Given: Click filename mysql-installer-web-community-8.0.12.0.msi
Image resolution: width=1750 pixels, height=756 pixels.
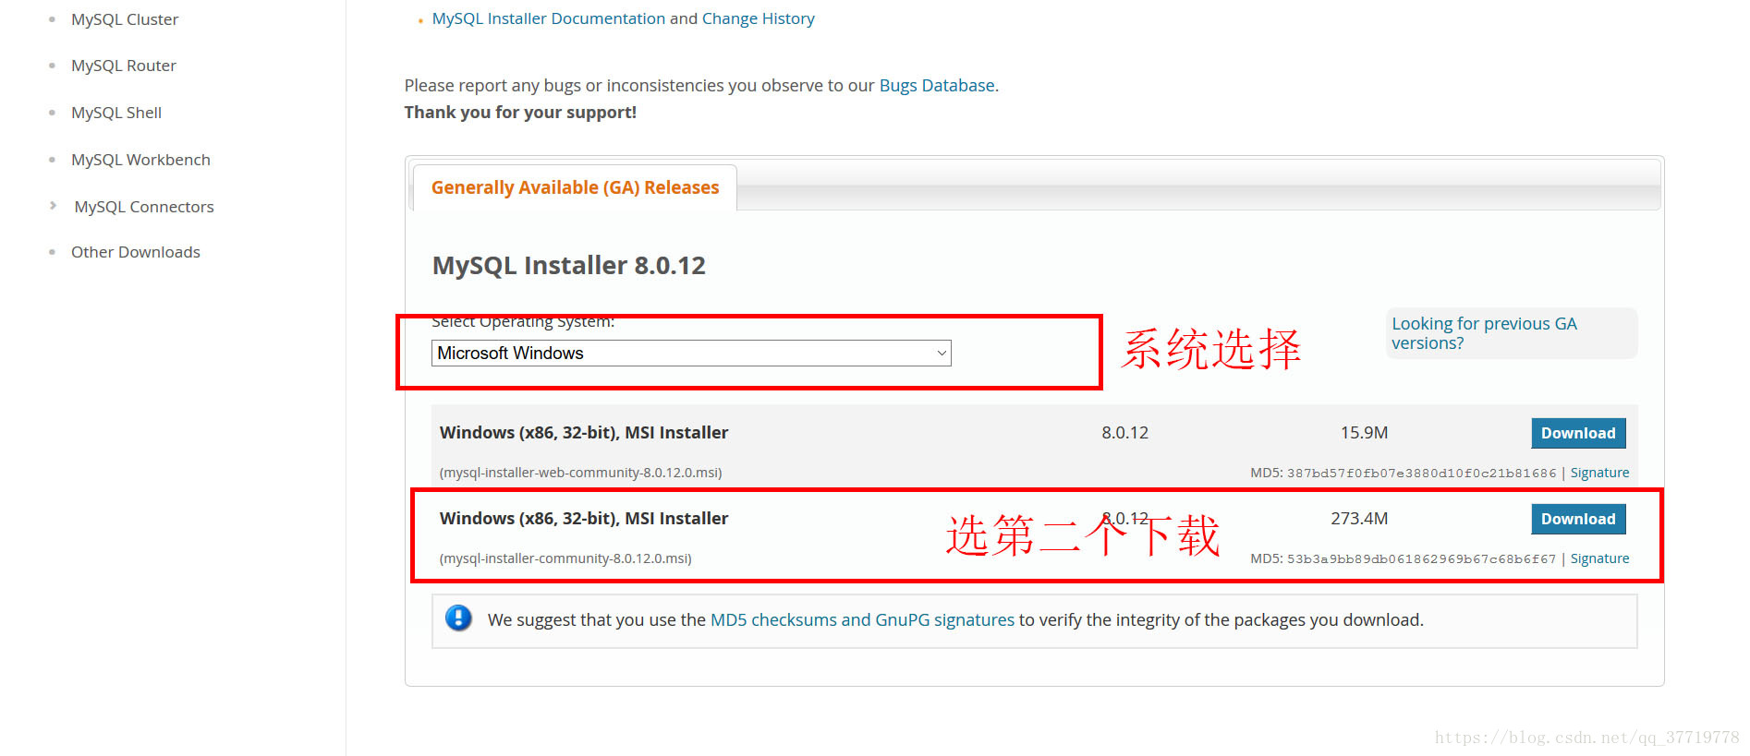Looking at the screenshot, I should pos(580,473).
